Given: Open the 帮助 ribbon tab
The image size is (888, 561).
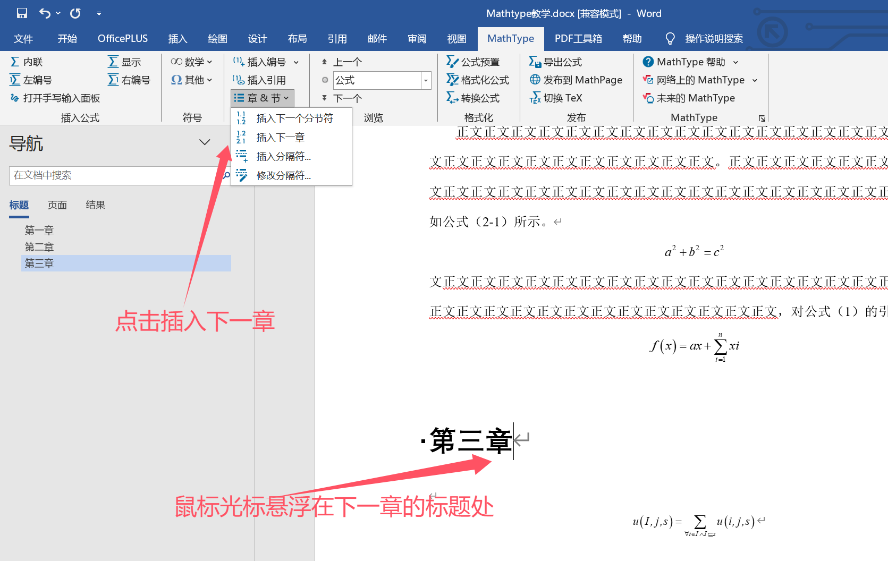Looking at the screenshot, I should click(632, 39).
